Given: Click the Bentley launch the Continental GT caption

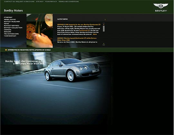Looking at the screenshot, I should [x=24, y=62].
